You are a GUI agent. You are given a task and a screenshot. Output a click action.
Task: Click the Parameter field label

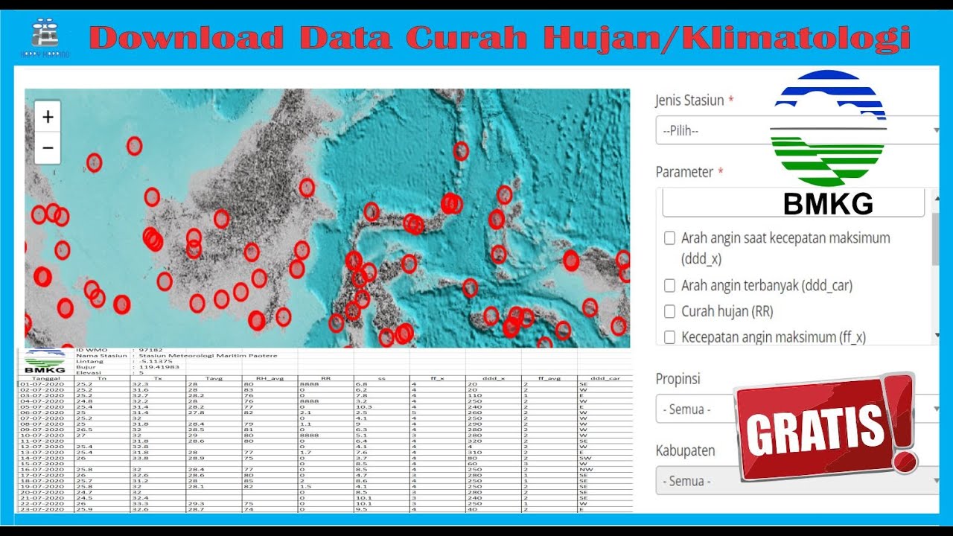click(x=685, y=172)
